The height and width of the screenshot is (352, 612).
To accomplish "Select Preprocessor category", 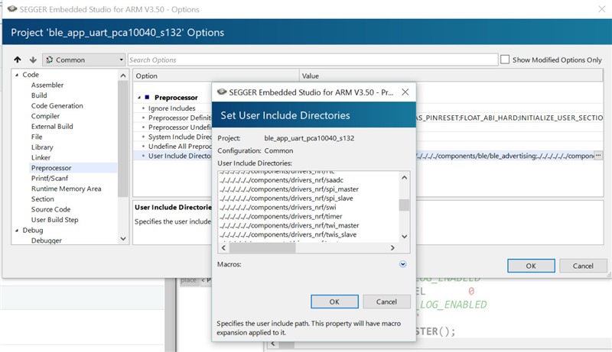I will coord(51,168).
